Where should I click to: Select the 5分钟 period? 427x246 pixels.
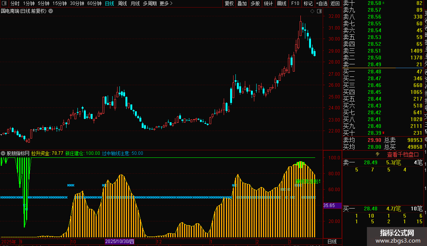[43, 3]
